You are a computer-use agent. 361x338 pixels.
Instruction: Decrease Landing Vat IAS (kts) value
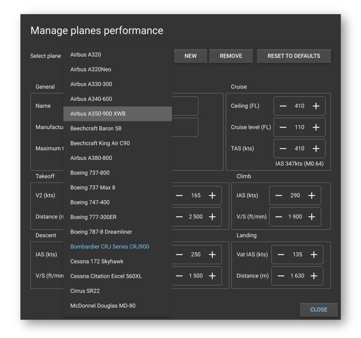281,254
